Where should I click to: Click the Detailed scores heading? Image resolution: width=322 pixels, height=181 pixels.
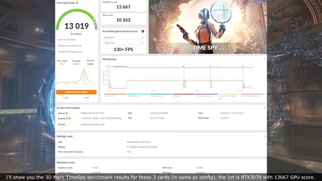(x=66, y=162)
